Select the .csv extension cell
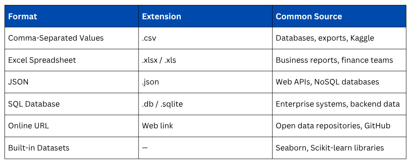Viewport: 410px width, 164px height. [x=149, y=38]
